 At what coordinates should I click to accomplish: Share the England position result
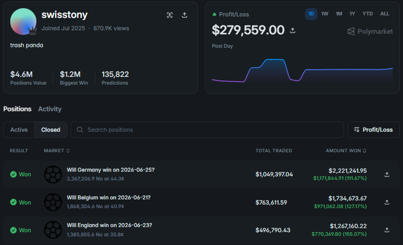386,230
